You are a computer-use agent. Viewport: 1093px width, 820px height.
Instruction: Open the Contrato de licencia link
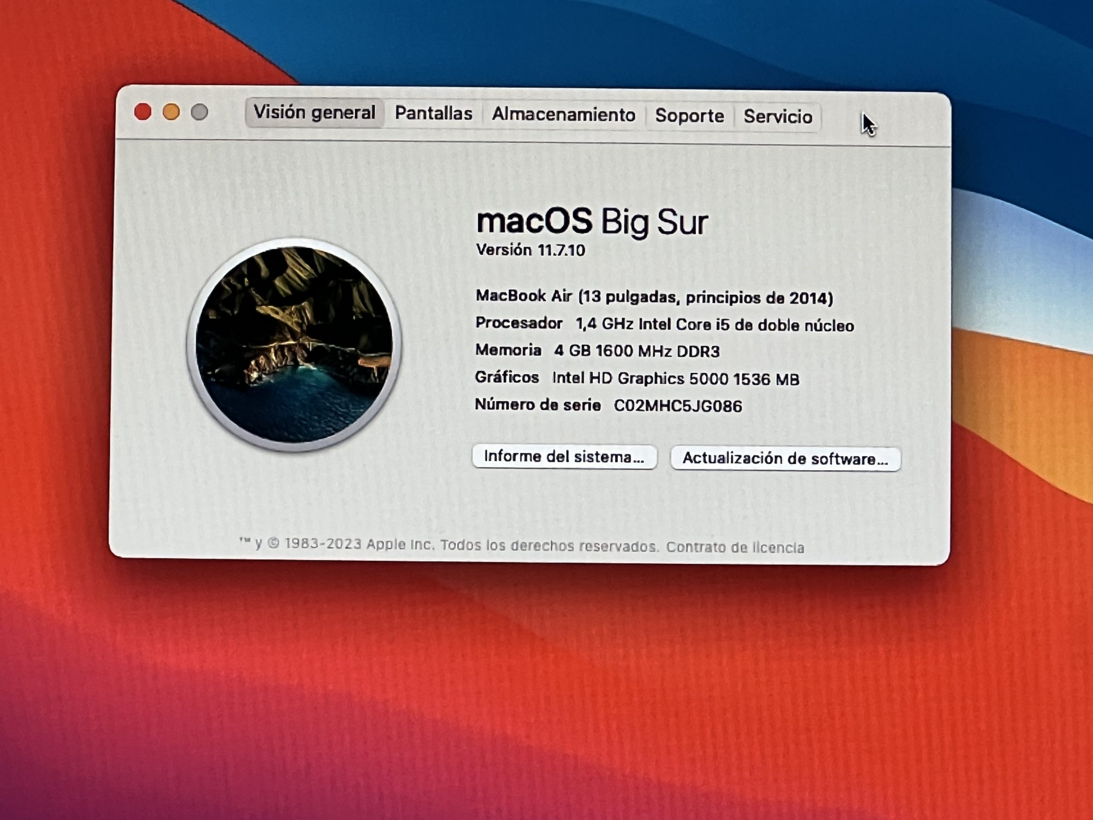pos(735,547)
